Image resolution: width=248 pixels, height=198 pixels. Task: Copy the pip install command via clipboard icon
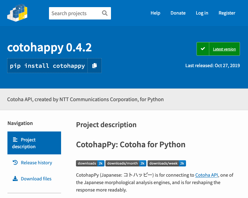95,65
